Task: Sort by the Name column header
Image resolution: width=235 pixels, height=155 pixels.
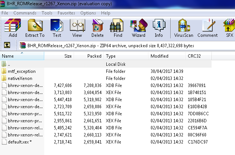Action: pyautogui.click(x=22, y=56)
